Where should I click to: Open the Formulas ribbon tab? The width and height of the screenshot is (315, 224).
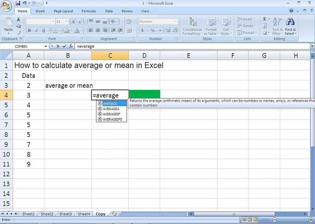89,11
